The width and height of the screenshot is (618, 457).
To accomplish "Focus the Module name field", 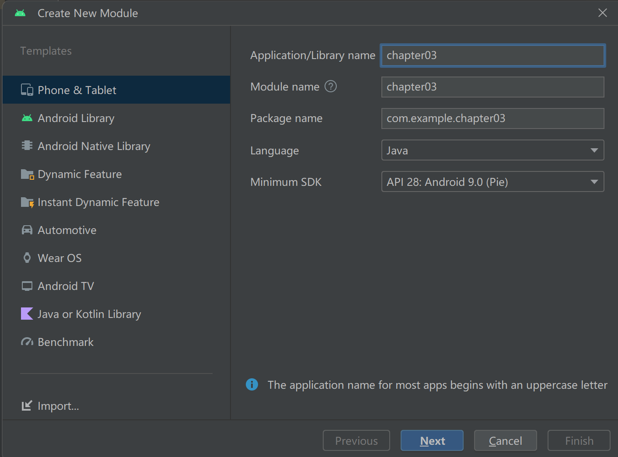I will [x=492, y=87].
